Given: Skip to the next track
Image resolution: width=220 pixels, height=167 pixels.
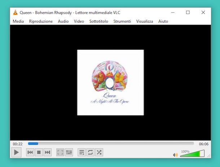Looking at the screenshot, I should (47, 152).
